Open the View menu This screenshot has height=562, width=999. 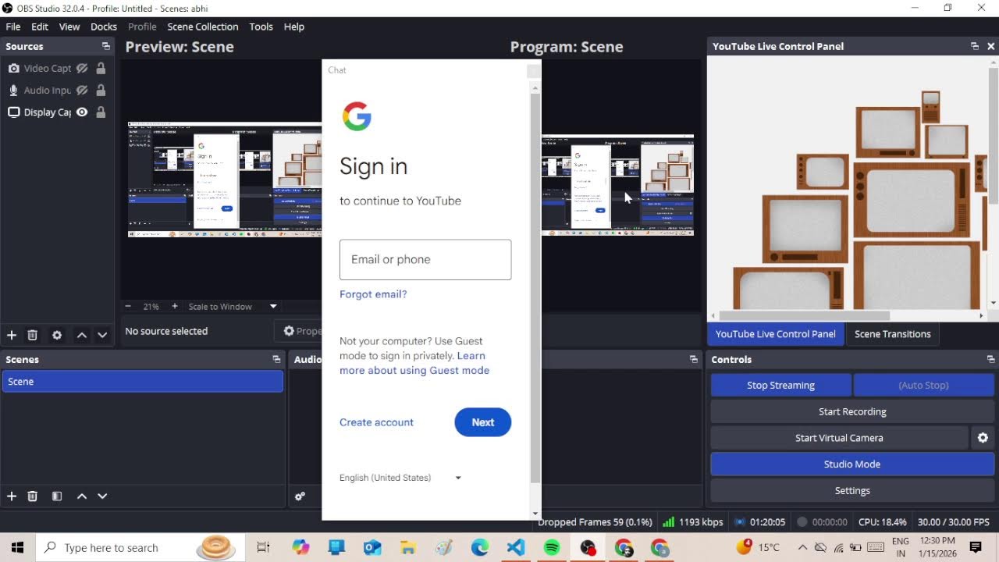(69, 27)
